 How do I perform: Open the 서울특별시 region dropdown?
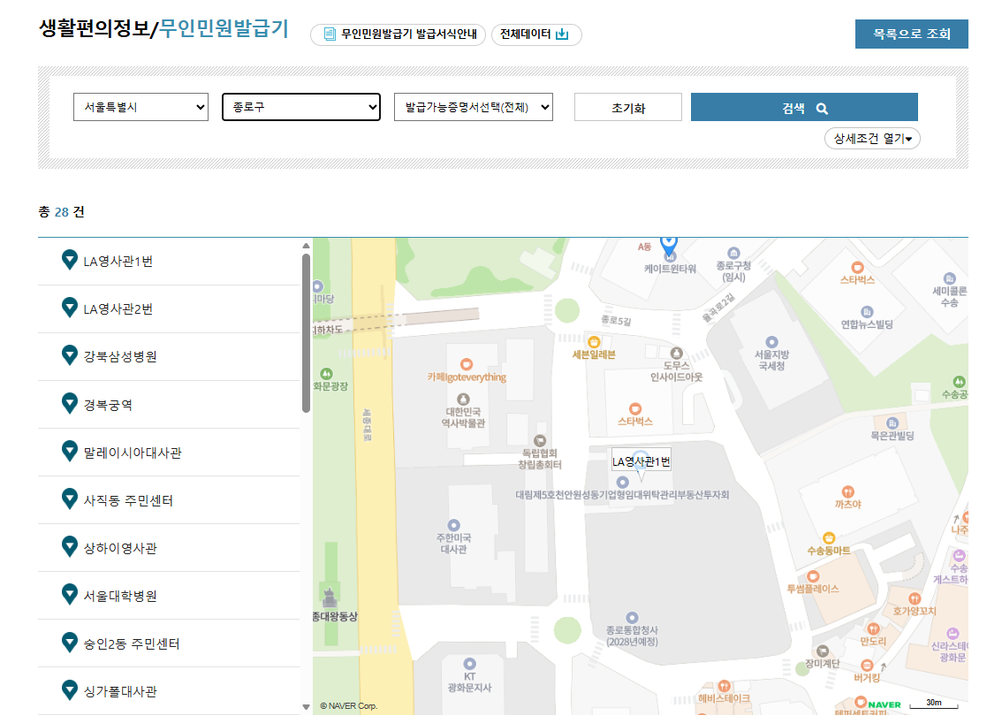[140, 107]
